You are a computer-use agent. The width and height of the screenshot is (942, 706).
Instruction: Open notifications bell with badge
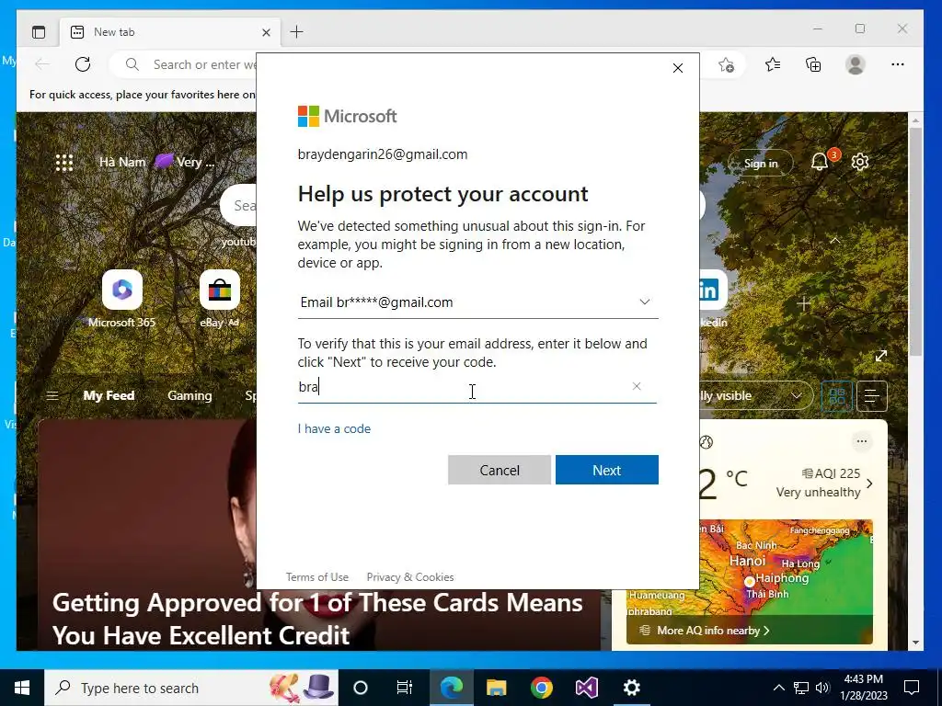point(820,162)
